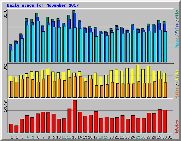
Task: Click the blue "Files" legend label
Action: (x=177, y=28)
